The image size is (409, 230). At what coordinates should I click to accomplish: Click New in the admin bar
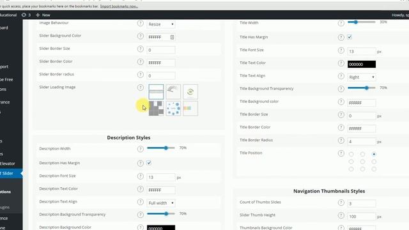[43, 15]
